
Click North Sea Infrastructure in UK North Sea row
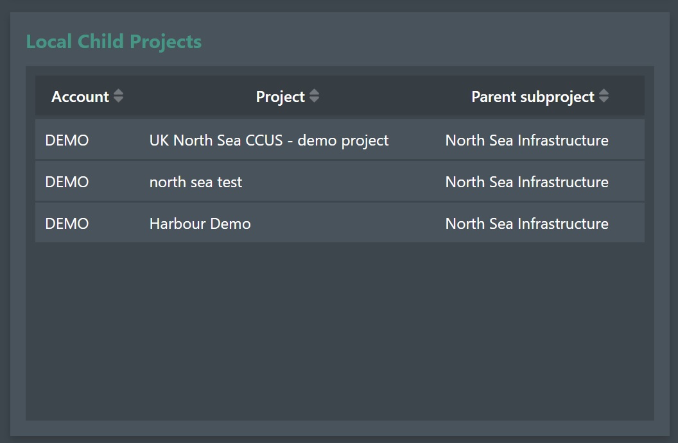click(x=526, y=140)
